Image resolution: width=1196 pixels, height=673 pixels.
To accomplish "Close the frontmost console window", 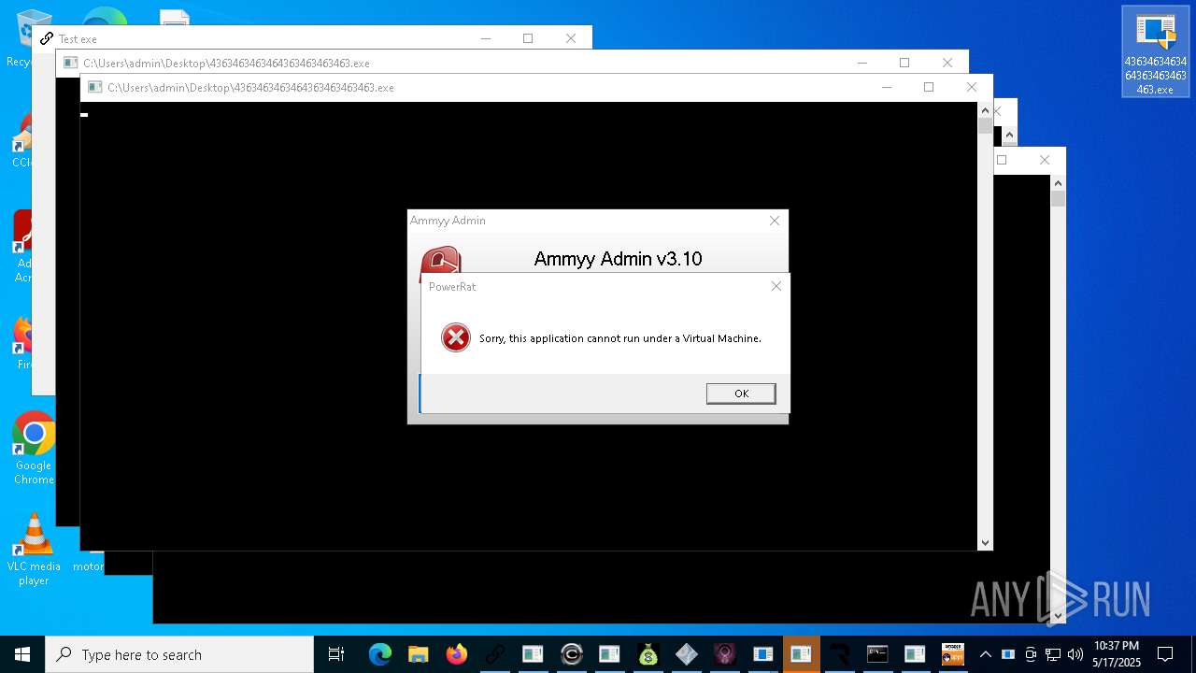I will (x=972, y=87).
